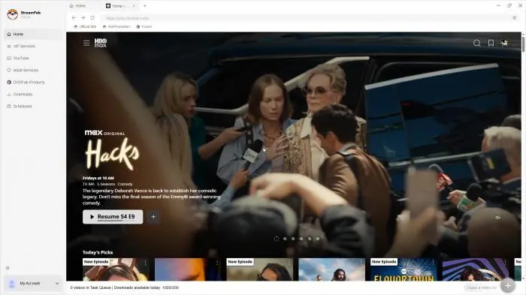
Task: Open the Flavortown thumbnail in Today's Picks
Action: pos(404,269)
